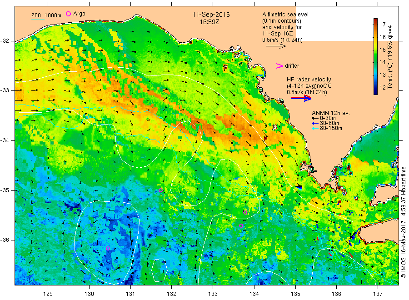
Task: Click the cyan 80-150m ANMN arrow
Action: pyautogui.click(x=315, y=128)
